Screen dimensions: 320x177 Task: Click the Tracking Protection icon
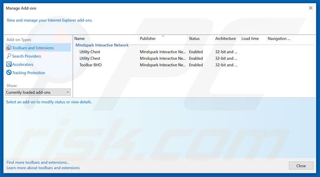coord(9,73)
